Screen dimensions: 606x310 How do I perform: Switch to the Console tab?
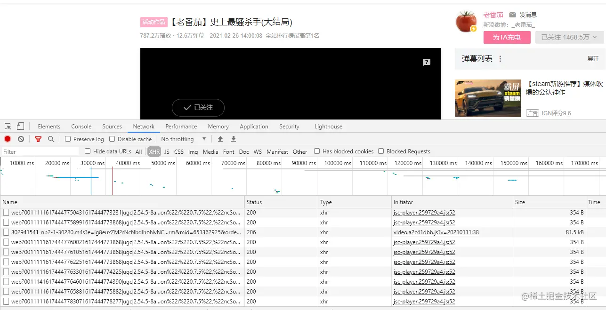81,127
